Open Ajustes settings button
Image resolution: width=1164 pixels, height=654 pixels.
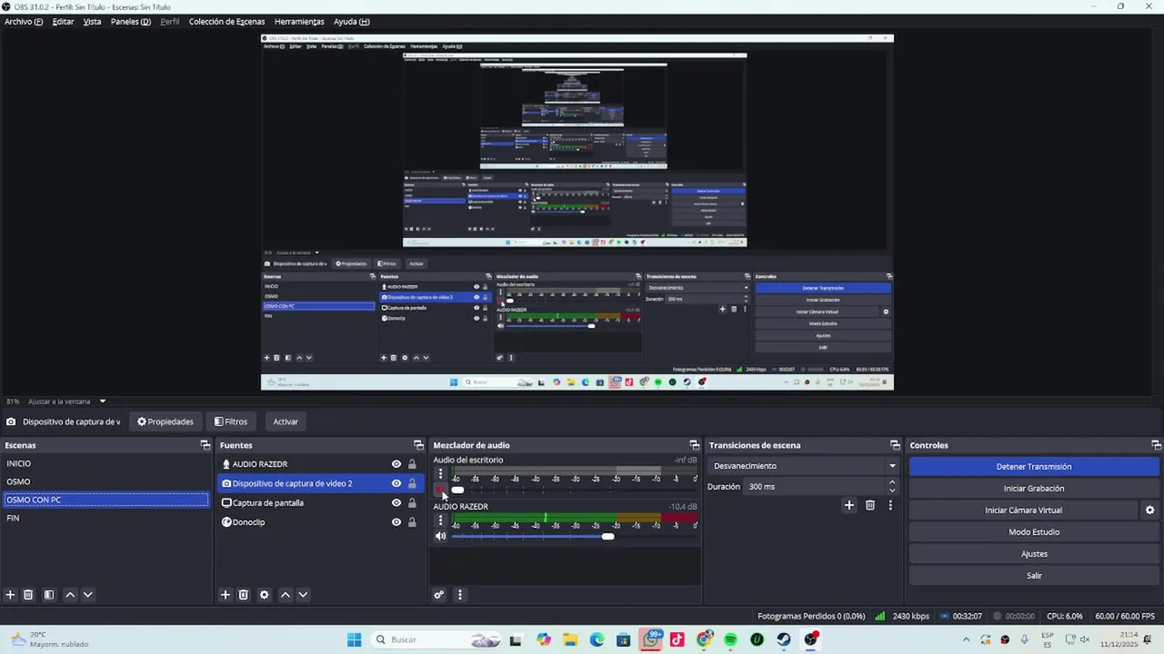coord(1034,554)
